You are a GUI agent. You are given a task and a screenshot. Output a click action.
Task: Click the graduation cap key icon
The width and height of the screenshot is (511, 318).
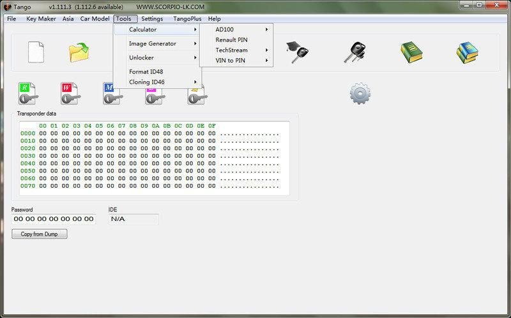[x=297, y=52]
